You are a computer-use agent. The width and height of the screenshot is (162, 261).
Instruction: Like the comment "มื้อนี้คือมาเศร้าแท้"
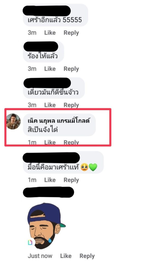(x=50, y=180)
